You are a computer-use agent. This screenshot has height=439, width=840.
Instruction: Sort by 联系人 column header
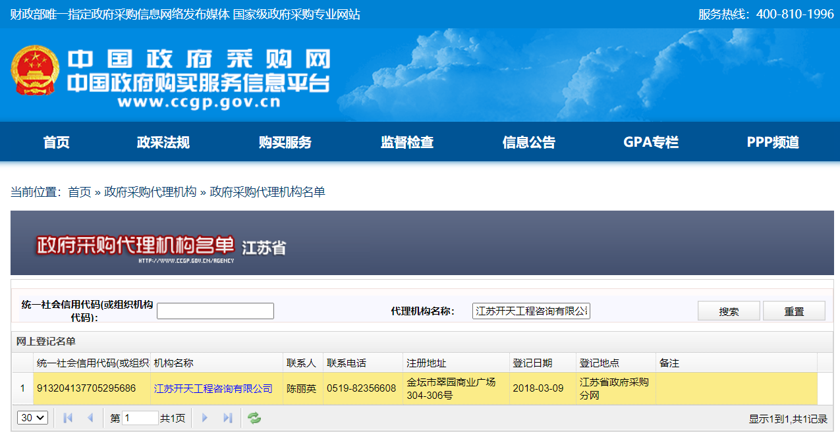click(303, 363)
